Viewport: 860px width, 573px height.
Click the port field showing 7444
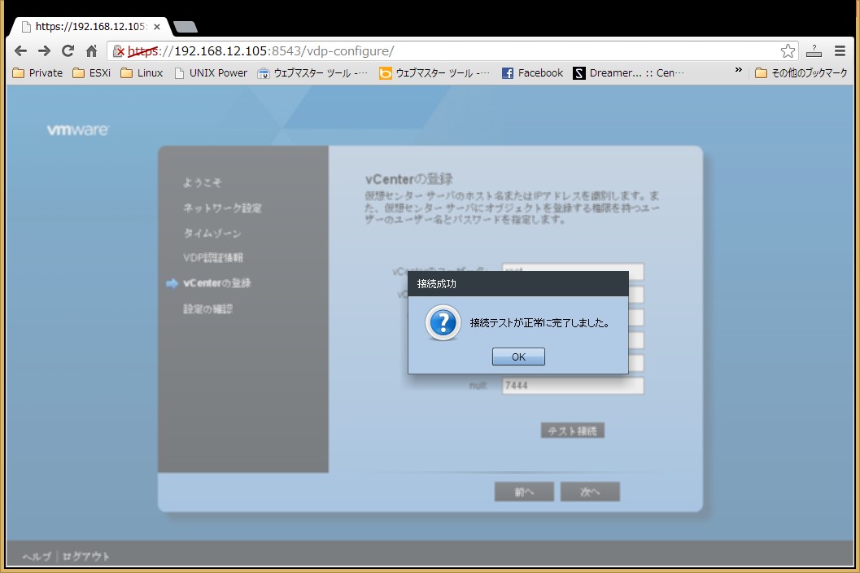[x=573, y=386]
